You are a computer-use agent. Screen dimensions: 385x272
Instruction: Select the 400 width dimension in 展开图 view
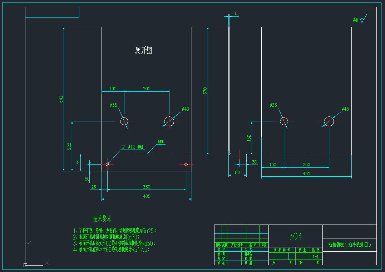(147, 196)
